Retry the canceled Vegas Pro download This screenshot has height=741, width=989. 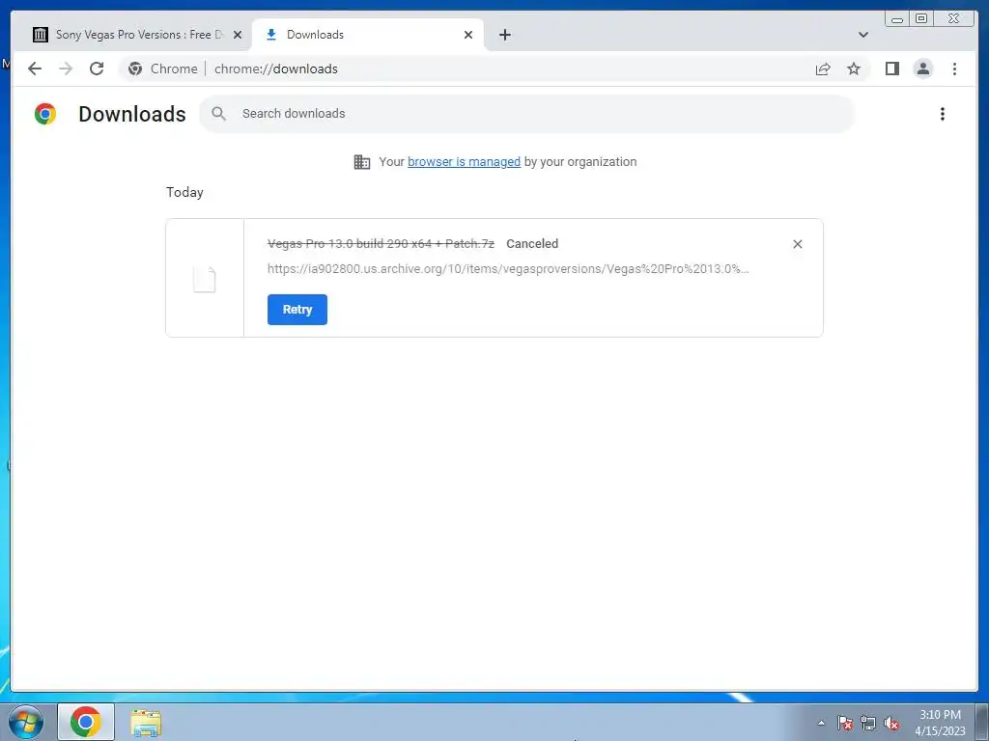(x=297, y=310)
